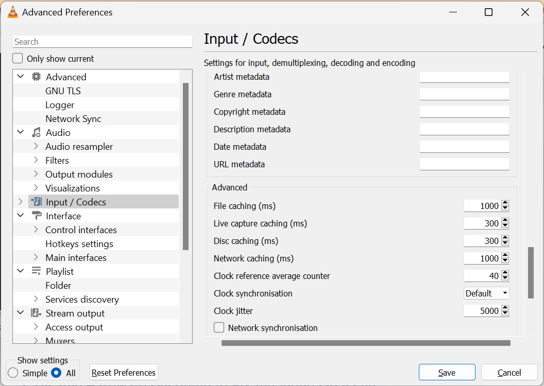Image resolution: width=544 pixels, height=386 pixels.
Task: Open the Clock synchronisation dropdown
Action: (x=486, y=293)
